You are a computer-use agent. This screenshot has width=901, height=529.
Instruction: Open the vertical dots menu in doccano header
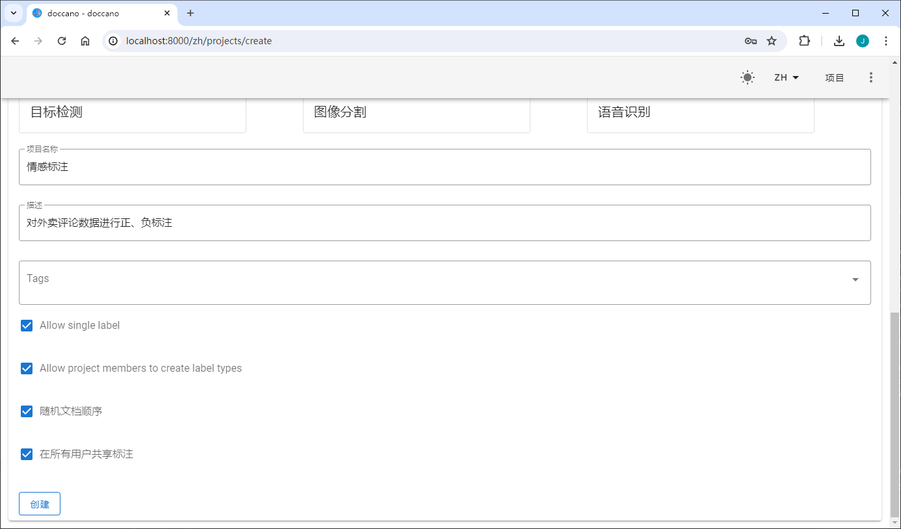point(871,78)
